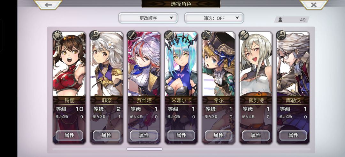Screen dimensions: 345x157
Task: Go back with the left arrow button
Action: point(48,4)
